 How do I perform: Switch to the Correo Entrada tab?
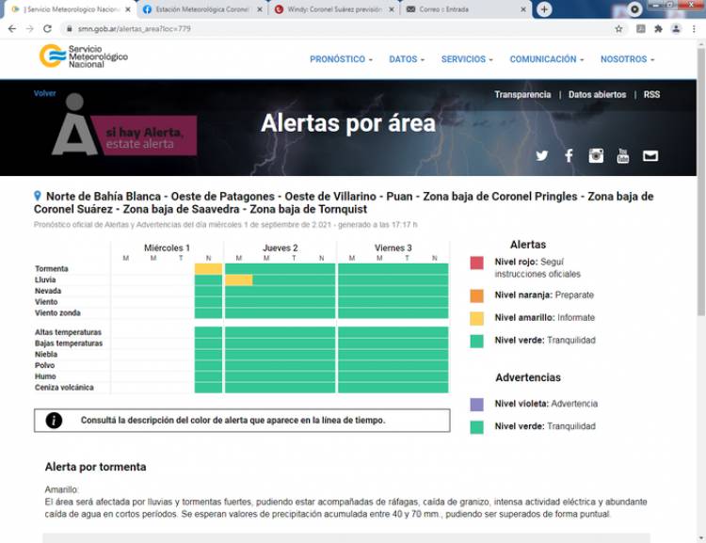(x=465, y=9)
